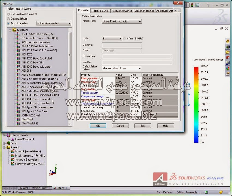
Task: Open the View Palette icon in task pane
Action: 228,63
